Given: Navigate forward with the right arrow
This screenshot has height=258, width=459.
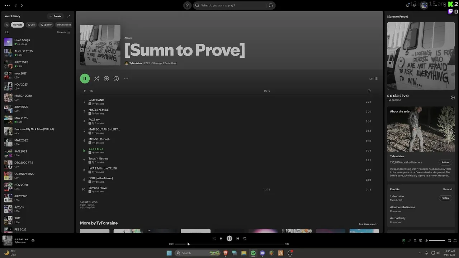Looking at the screenshot, I should tap(22, 5).
